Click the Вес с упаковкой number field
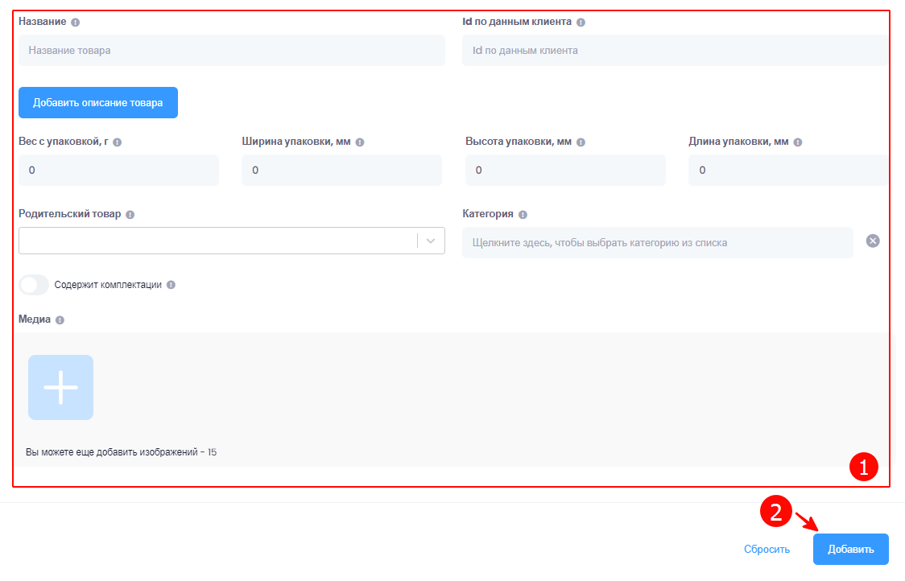The height and width of the screenshot is (581, 905). (118, 170)
